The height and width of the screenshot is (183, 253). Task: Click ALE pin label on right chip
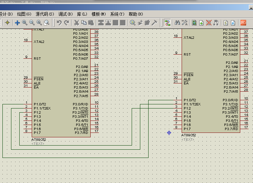pyautogui.click(x=187, y=79)
